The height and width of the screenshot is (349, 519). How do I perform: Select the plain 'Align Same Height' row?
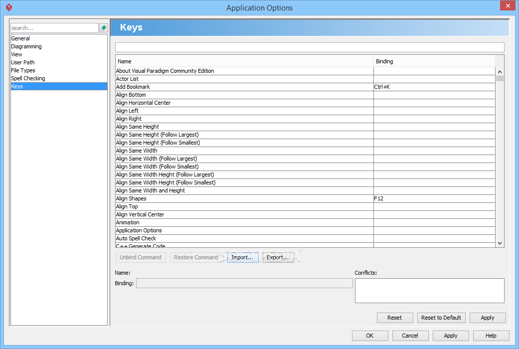pos(305,127)
